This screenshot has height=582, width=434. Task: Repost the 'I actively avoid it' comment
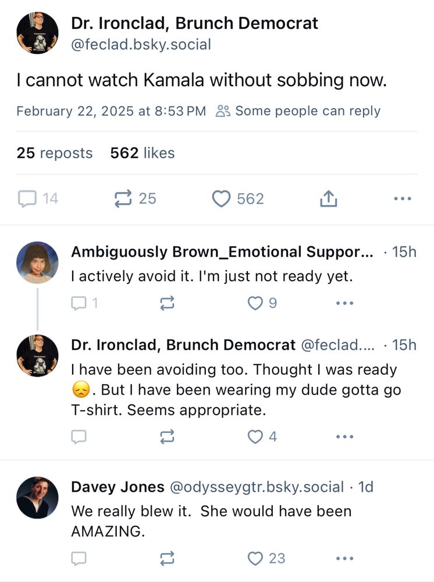click(x=167, y=303)
